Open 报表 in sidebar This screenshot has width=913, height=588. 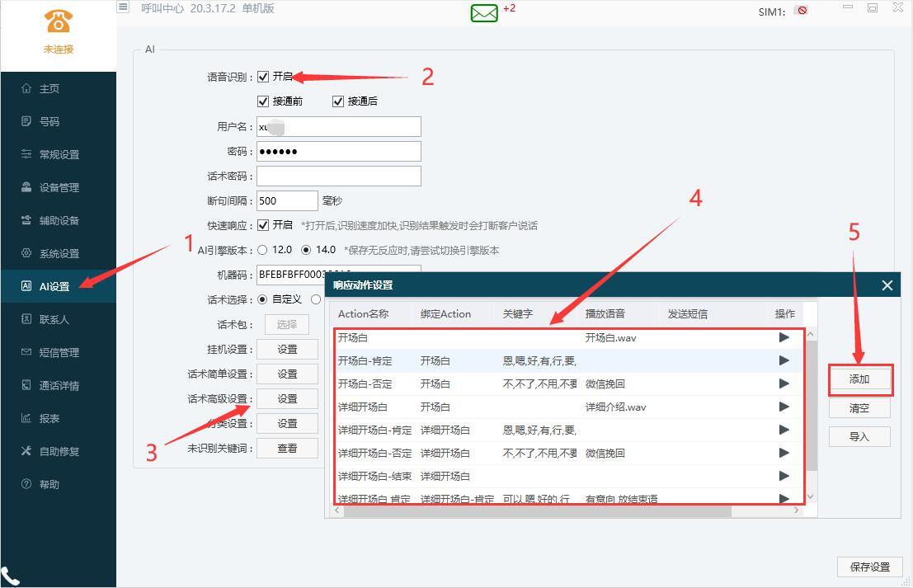coord(59,418)
